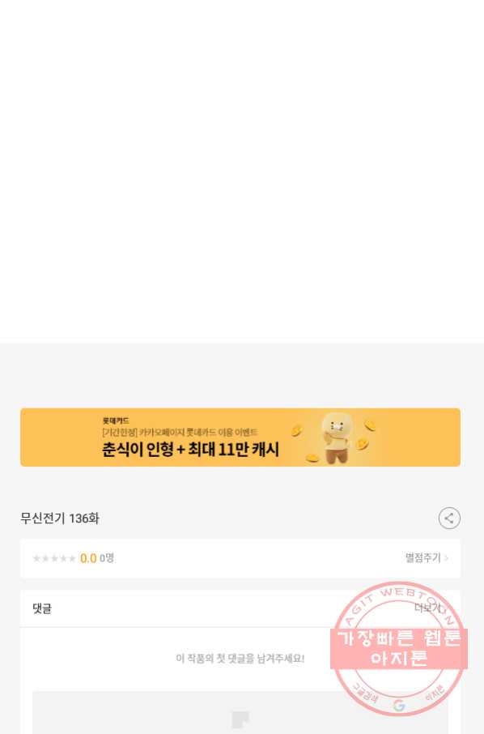Select the fifth gray rating star
This screenshot has width=484, height=734.
coord(71,558)
